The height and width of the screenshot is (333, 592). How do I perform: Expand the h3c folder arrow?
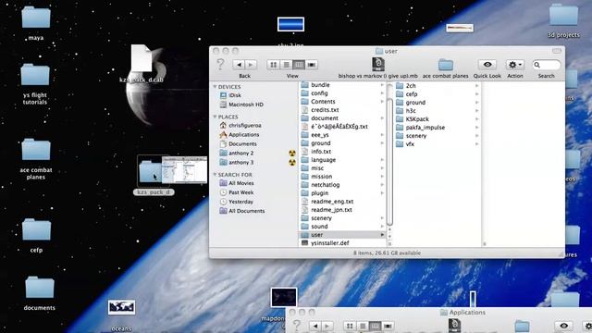point(477,111)
